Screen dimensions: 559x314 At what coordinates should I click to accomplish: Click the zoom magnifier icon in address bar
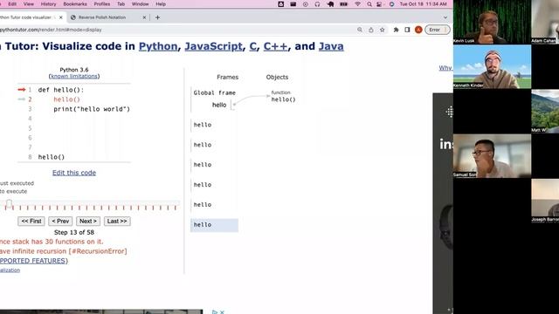coord(360,30)
